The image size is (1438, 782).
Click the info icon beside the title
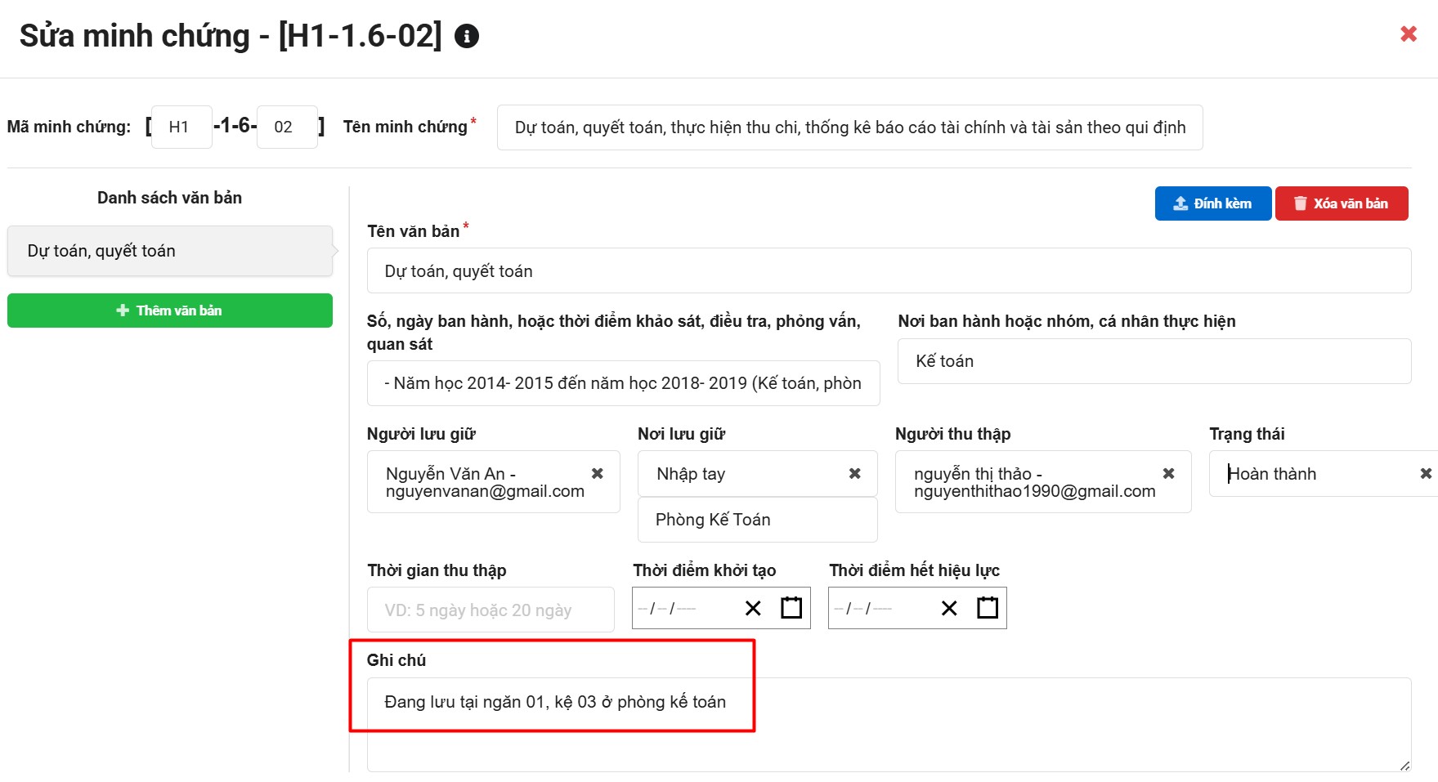tap(466, 37)
